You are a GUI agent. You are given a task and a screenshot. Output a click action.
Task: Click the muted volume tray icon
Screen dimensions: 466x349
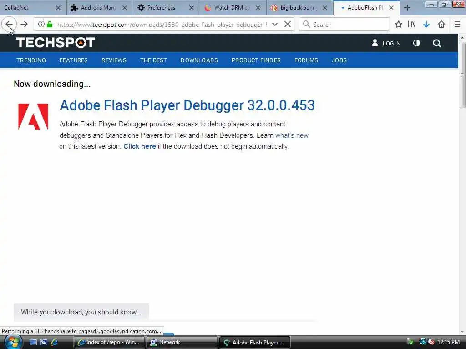point(431,342)
